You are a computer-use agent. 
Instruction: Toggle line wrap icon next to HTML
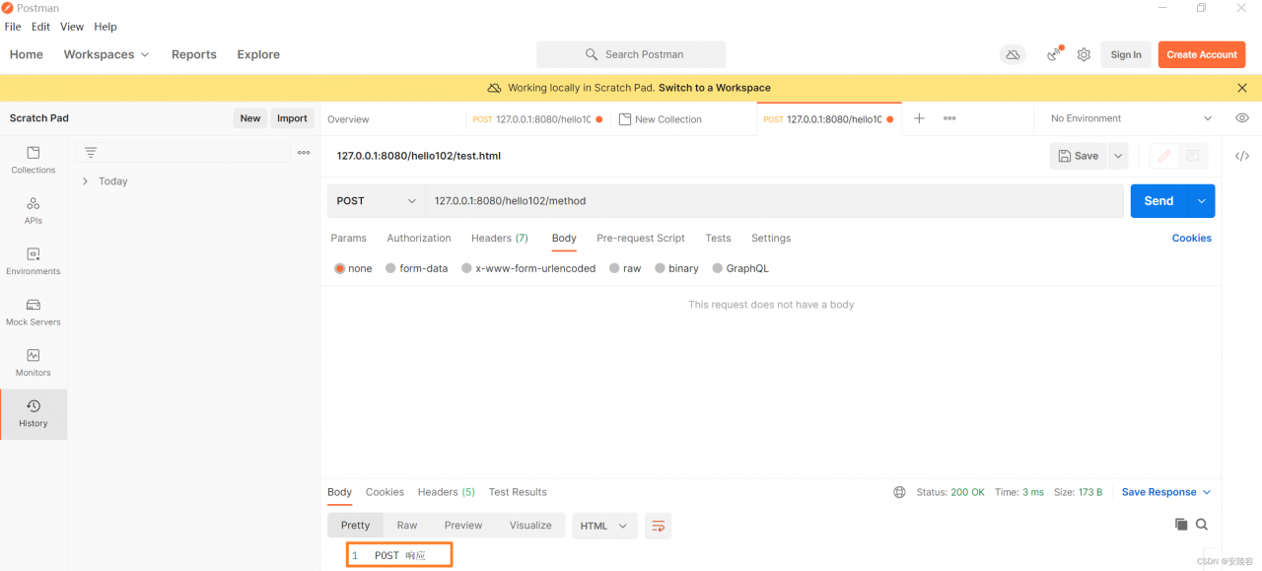click(659, 526)
